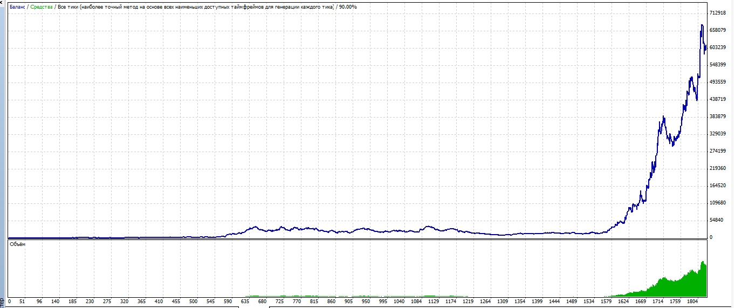Click trade number 1309 on the horizontal axis
This screenshot has width=735, height=308.
point(503,302)
